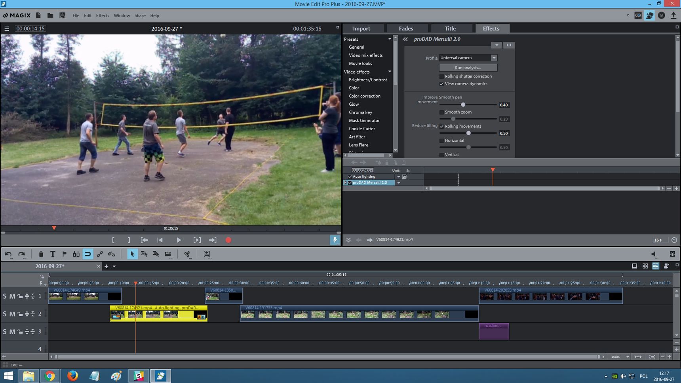681x383 pixels.
Task: Expand proDAD Mercalli 2.0 keyframe row triangle
Action: coord(345,182)
